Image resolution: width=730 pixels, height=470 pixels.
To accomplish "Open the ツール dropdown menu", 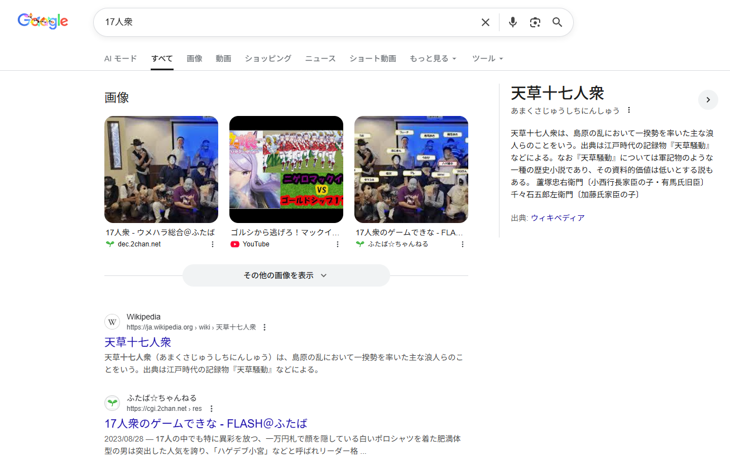I will tap(487, 59).
